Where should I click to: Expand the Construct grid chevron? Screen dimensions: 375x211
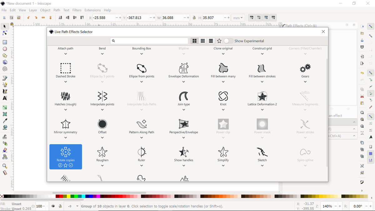pos(262,54)
